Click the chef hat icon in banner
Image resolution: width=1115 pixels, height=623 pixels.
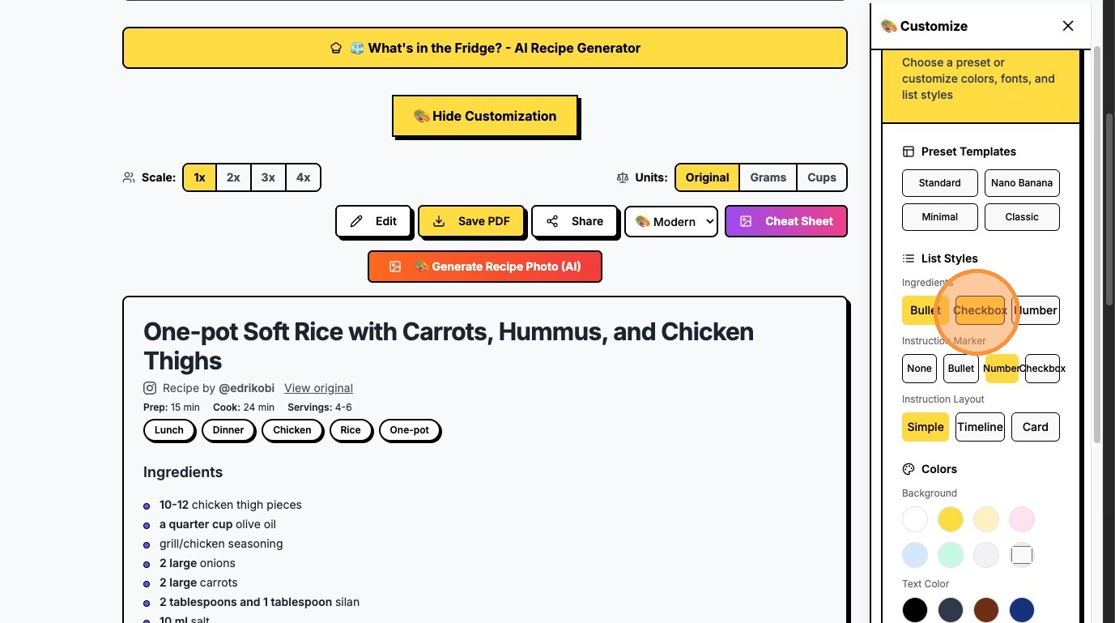click(336, 48)
